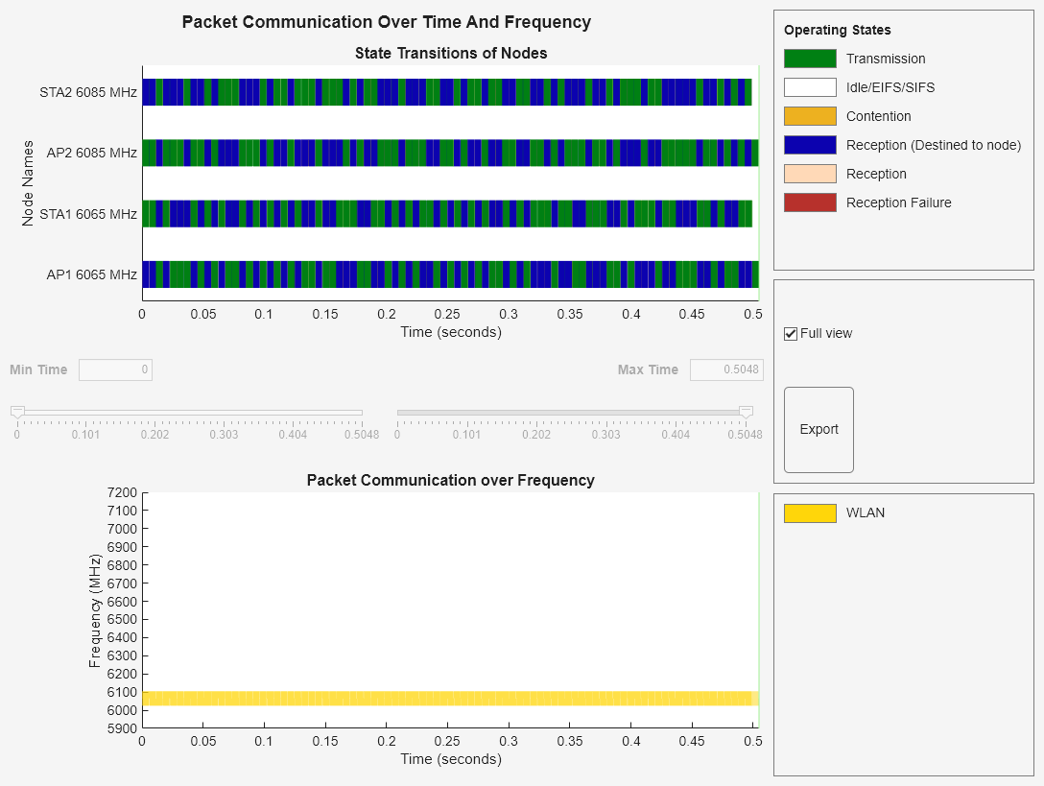1044x786 pixels.
Task: Uncheck the Full view checkbox
Action: (x=791, y=334)
